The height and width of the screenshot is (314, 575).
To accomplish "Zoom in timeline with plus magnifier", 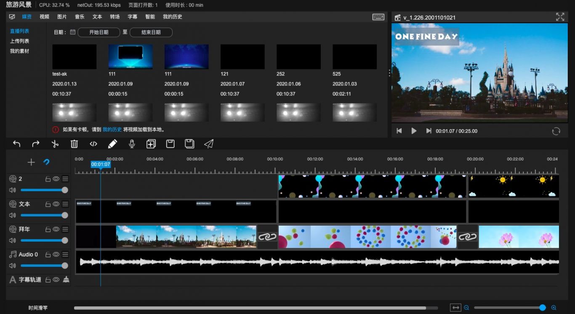I will coord(554,308).
